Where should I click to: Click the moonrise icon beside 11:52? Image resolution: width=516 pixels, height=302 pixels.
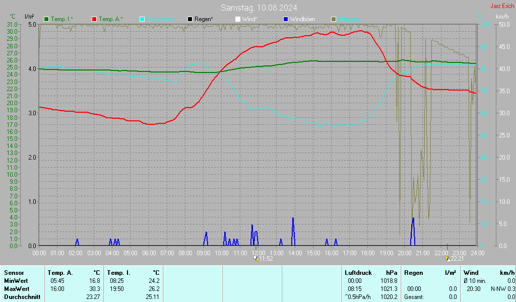pos(256,258)
